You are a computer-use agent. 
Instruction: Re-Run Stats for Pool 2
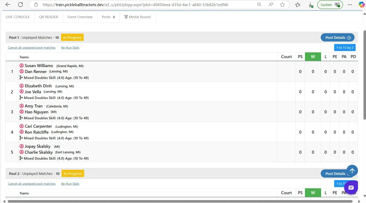coord(70,184)
